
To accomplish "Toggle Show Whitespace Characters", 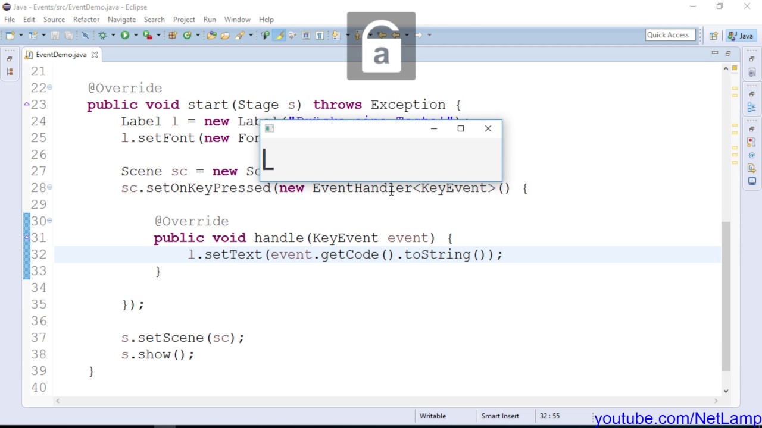I will [x=320, y=36].
